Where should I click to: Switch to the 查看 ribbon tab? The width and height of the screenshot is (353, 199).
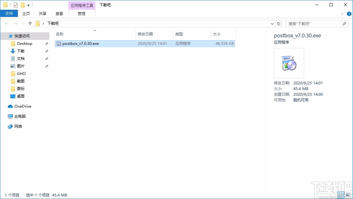coord(59,13)
